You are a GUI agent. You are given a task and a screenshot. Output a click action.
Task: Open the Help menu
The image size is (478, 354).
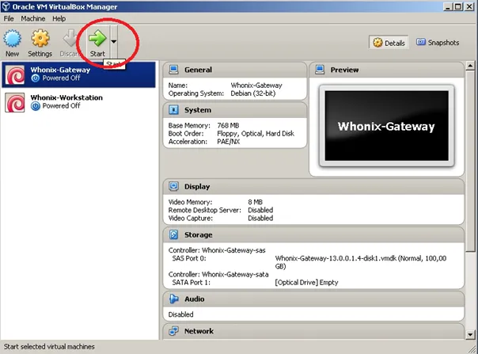pyautogui.click(x=59, y=19)
